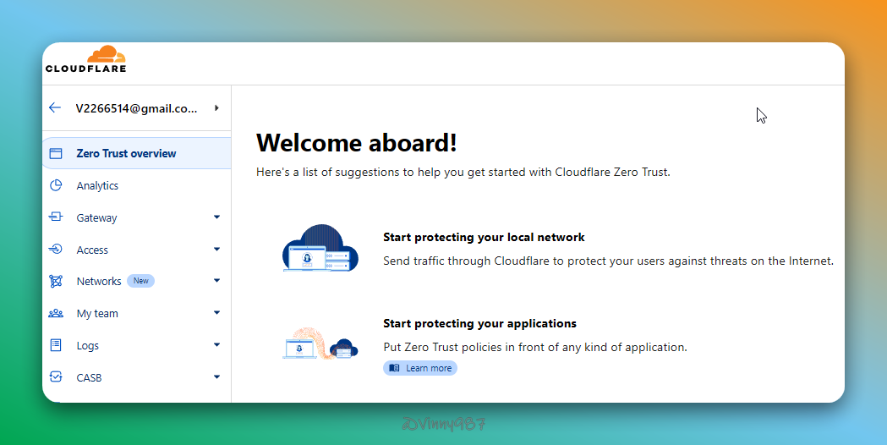The height and width of the screenshot is (445, 887).
Task: Click the Logs document icon
Action: click(56, 345)
